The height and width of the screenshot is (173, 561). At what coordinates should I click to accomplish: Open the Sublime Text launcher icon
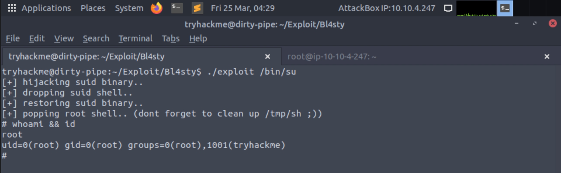pyautogui.click(x=197, y=8)
